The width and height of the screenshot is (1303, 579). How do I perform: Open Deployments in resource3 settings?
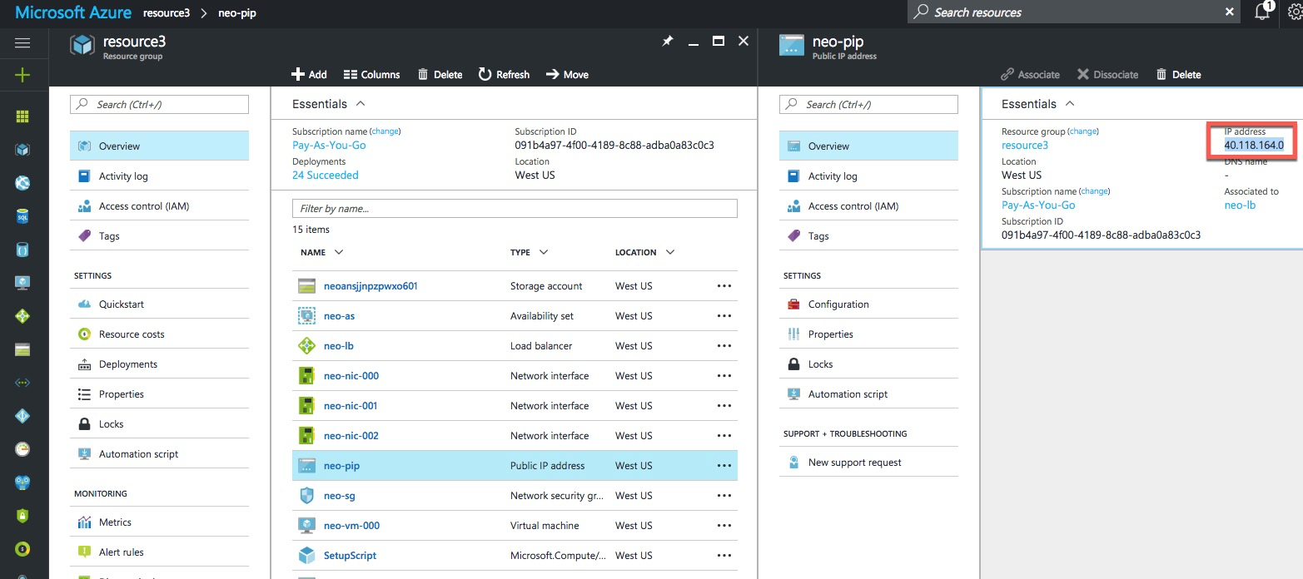tap(159, 364)
